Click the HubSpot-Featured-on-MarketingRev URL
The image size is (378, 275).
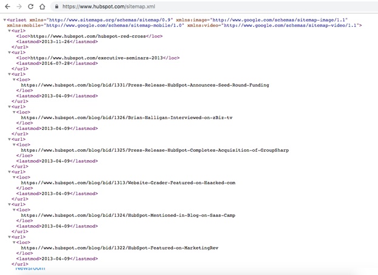(x=120, y=248)
